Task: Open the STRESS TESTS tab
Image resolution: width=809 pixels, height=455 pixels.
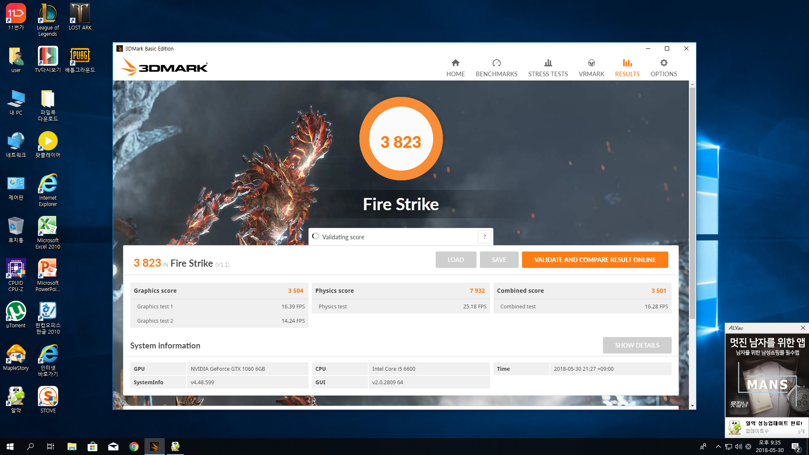Action: [x=548, y=68]
